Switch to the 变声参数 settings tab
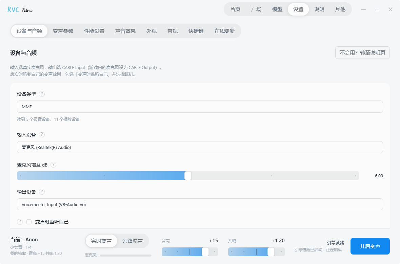Image resolution: width=400 pixels, height=264 pixels. (63, 31)
